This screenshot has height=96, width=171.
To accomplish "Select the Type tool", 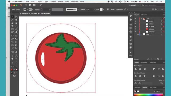I will point(13,26).
